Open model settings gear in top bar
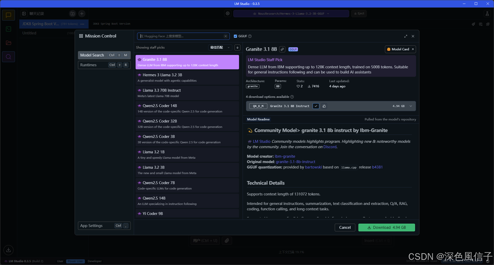This screenshot has height=265, width=494. [x=228, y=13]
